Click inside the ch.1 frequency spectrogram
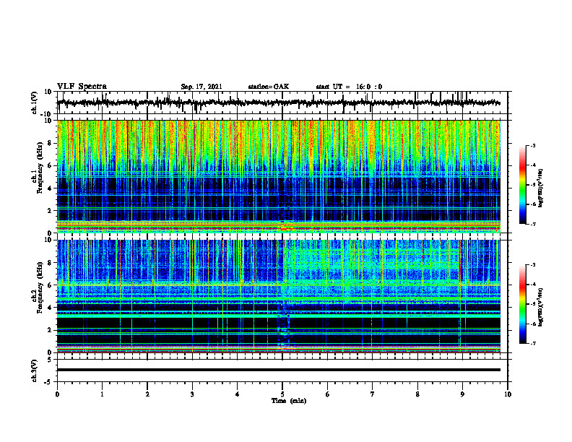The height and width of the screenshot is (442, 572). pyautogui.click(x=279, y=176)
